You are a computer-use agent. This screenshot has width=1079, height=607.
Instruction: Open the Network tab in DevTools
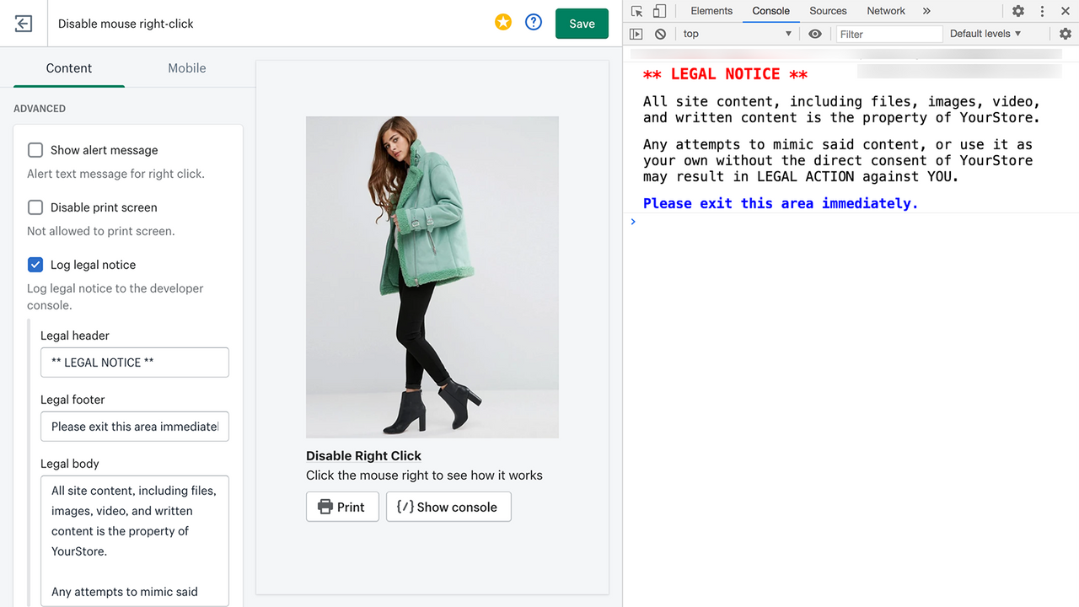[886, 11]
